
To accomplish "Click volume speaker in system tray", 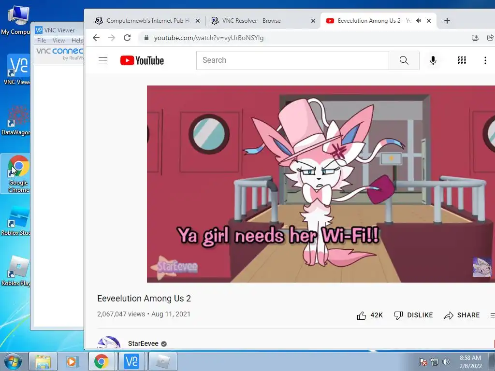I will click(446, 362).
